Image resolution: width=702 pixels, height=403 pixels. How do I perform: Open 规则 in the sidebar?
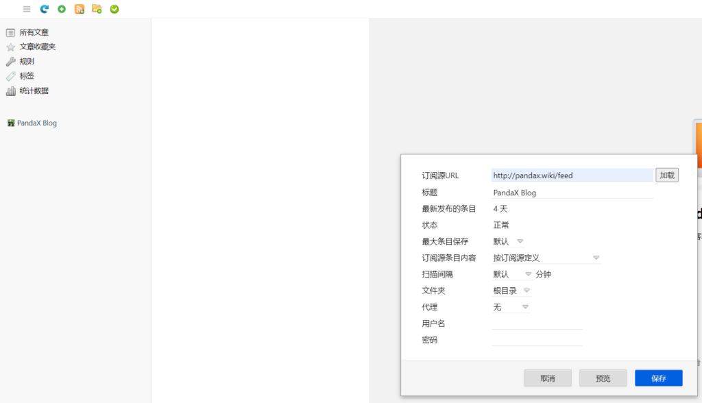tap(27, 62)
